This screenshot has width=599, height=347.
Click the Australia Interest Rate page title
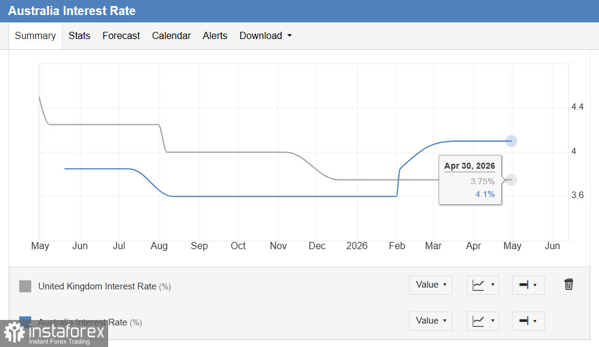(x=72, y=11)
